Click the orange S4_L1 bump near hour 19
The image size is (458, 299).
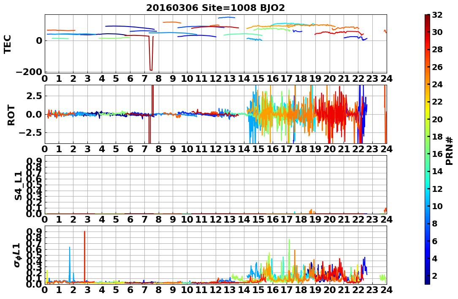311,211
